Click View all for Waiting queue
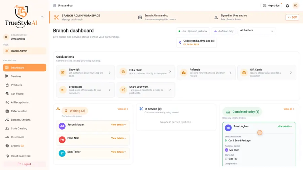The image size is (303, 170). point(123,109)
